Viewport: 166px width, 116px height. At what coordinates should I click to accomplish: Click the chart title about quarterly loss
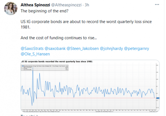click(57, 62)
